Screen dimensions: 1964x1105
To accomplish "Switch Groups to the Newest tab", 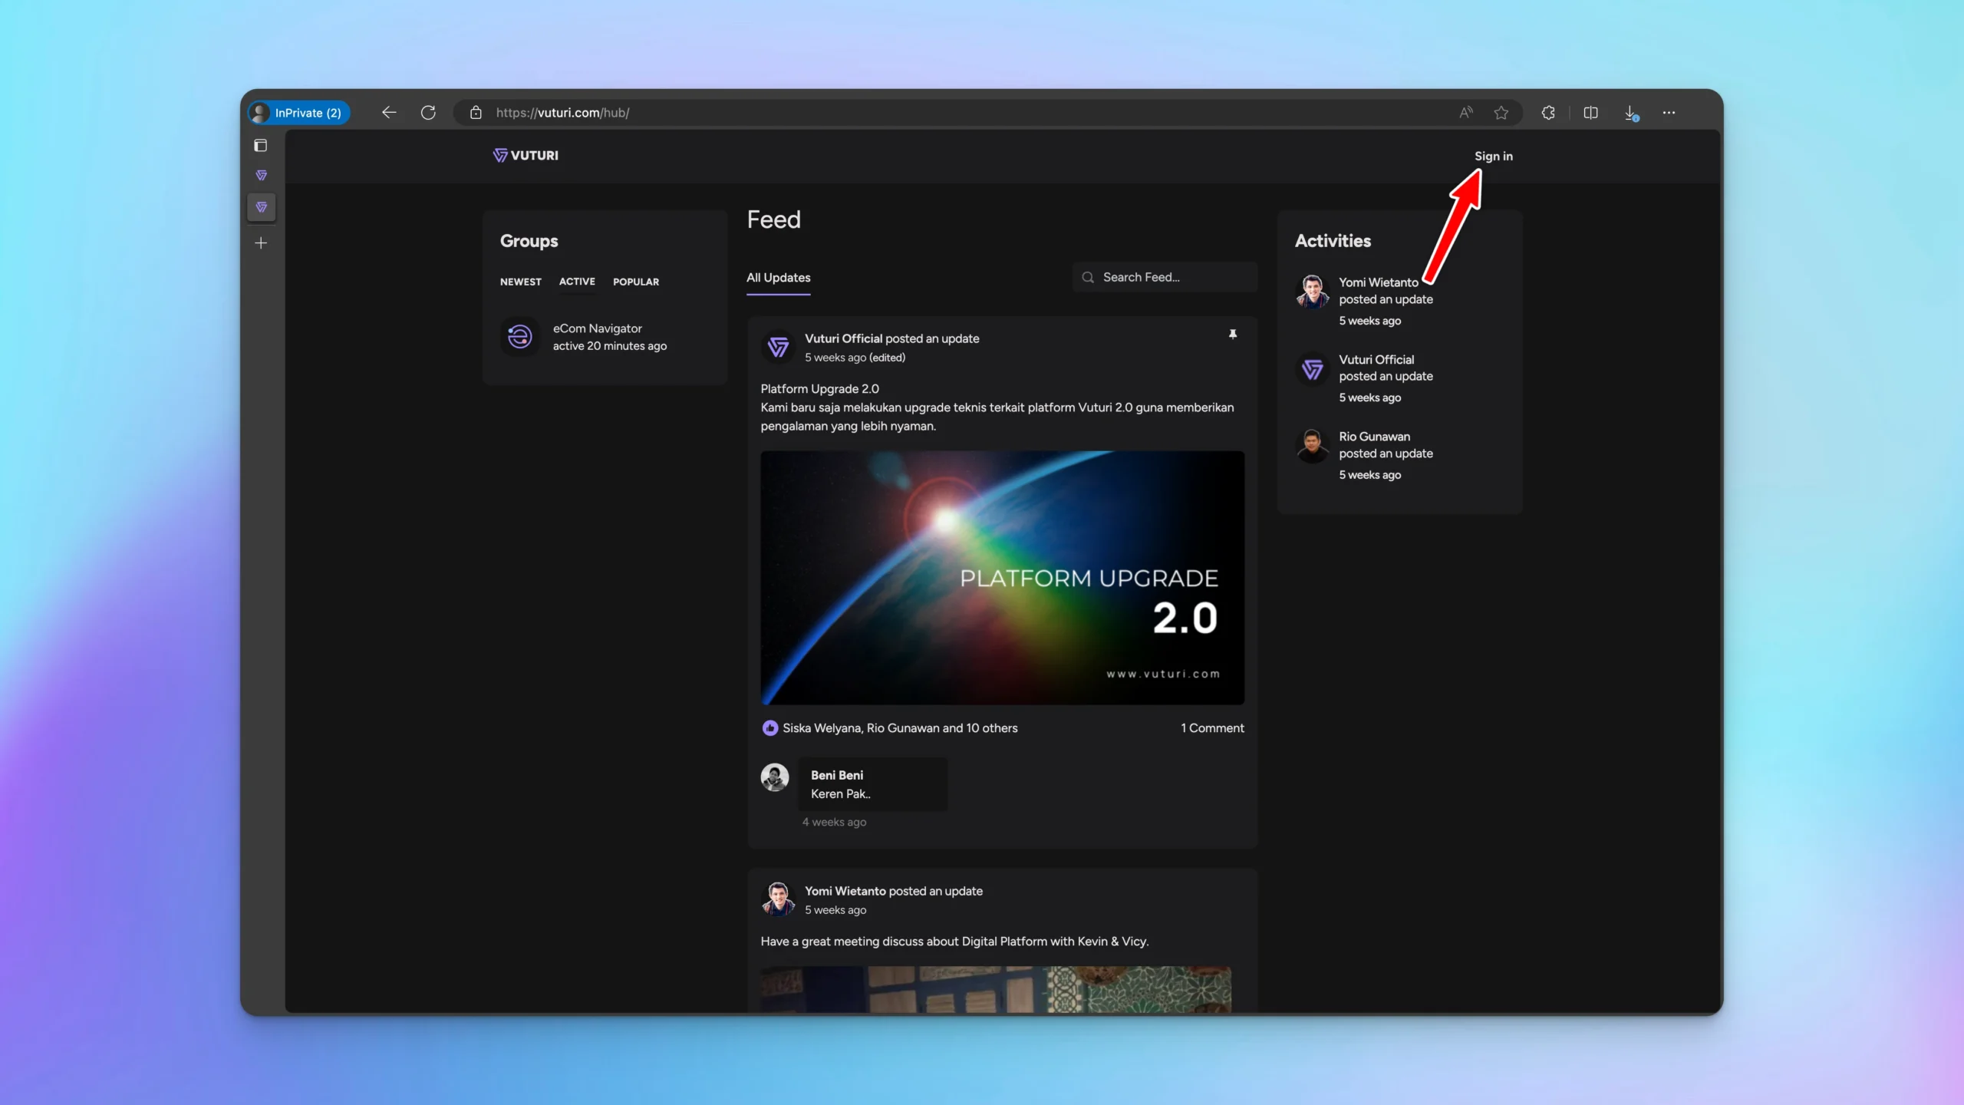I will pyautogui.click(x=521, y=282).
